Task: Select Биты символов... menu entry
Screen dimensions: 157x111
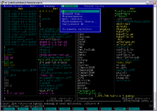Action: click(x=75, y=19)
